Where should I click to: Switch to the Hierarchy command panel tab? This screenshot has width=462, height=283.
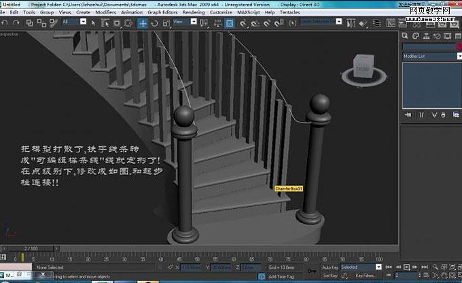[x=427, y=36]
